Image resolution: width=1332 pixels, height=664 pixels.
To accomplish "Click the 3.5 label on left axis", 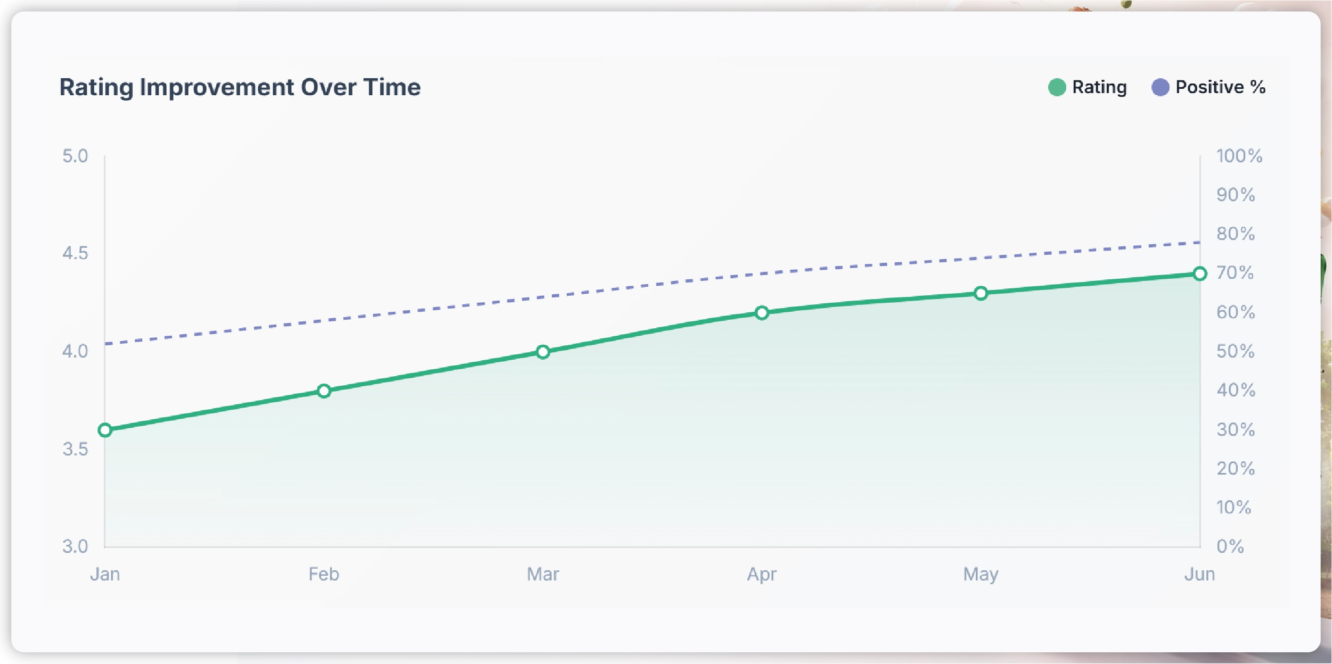I will click(75, 449).
